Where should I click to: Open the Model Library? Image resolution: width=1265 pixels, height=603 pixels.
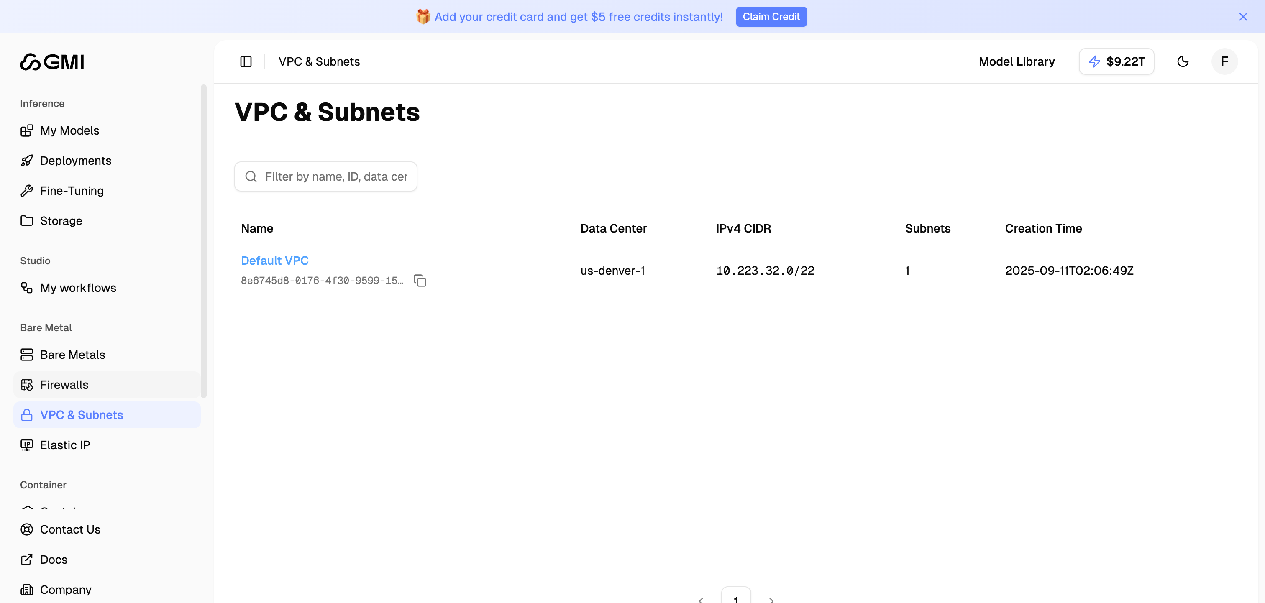(x=1016, y=61)
